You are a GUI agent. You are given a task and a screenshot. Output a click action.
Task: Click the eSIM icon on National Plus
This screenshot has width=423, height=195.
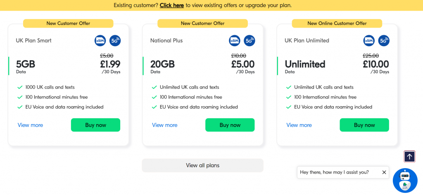tap(235, 41)
